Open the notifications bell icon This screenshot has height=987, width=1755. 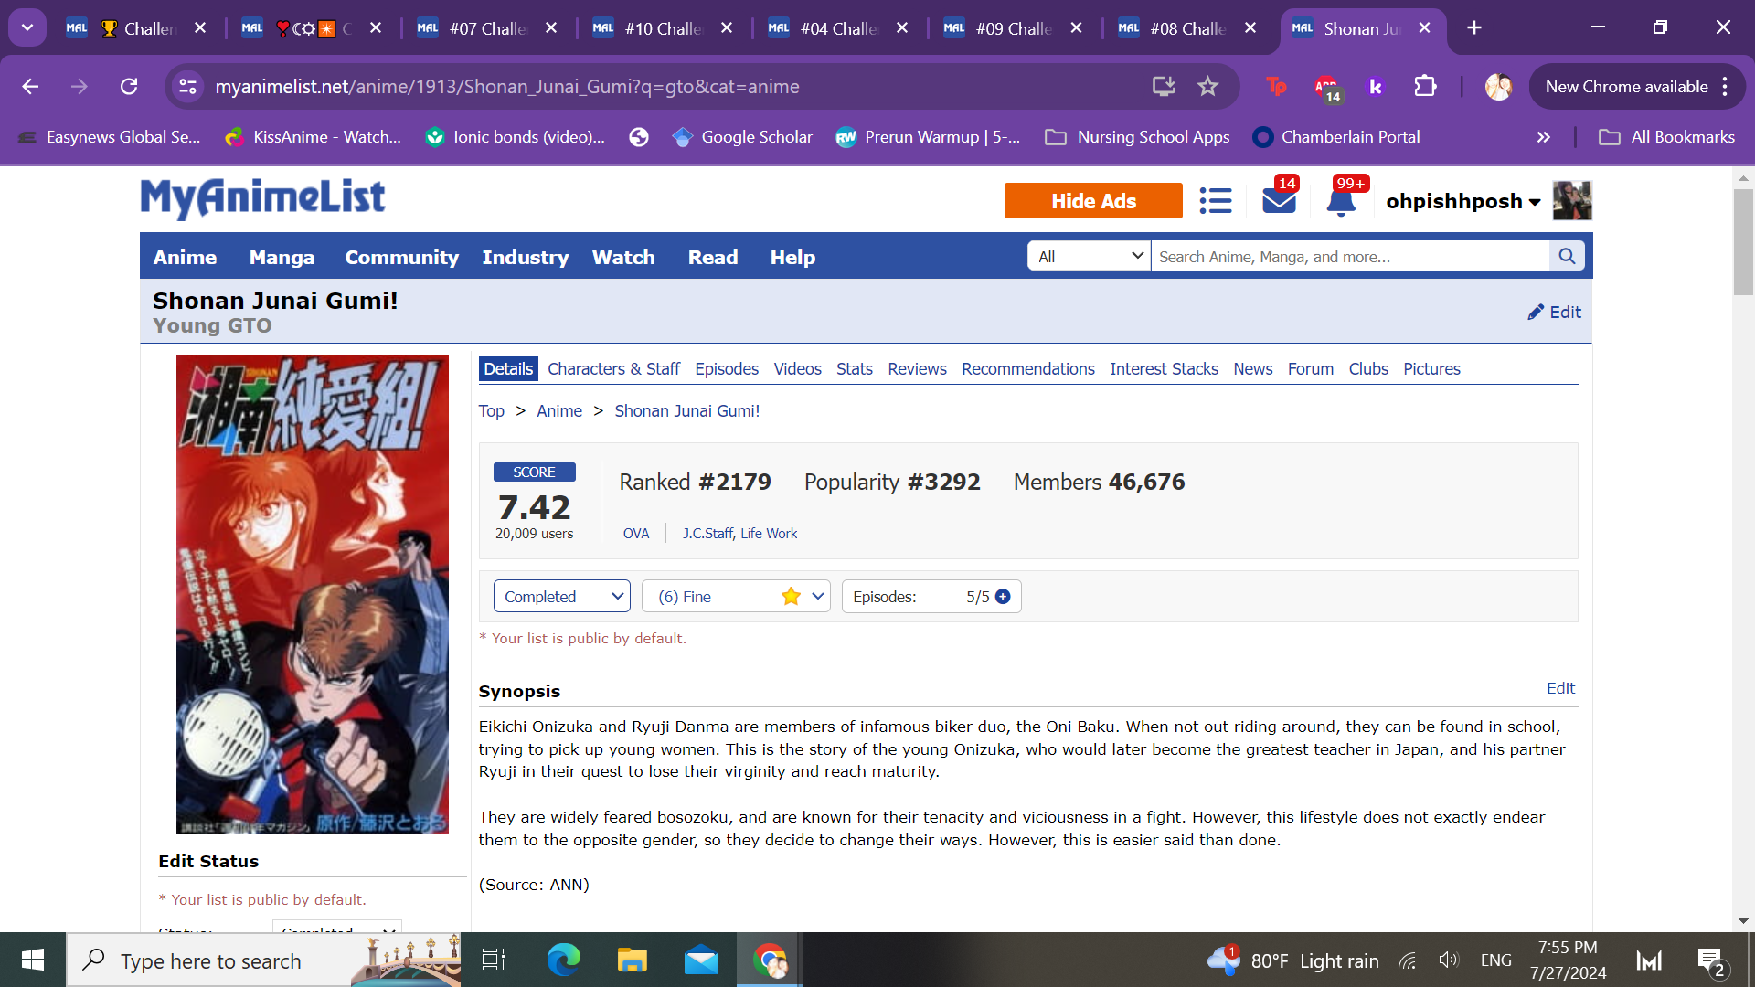pyautogui.click(x=1341, y=202)
